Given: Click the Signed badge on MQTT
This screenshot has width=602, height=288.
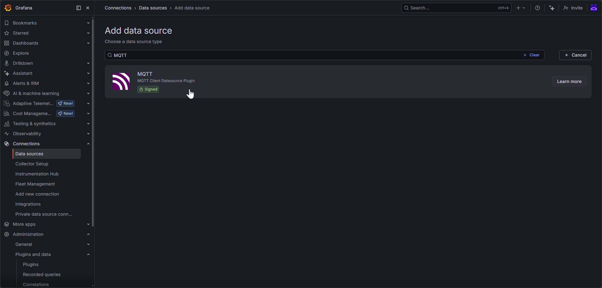Looking at the screenshot, I should tap(148, 89).
